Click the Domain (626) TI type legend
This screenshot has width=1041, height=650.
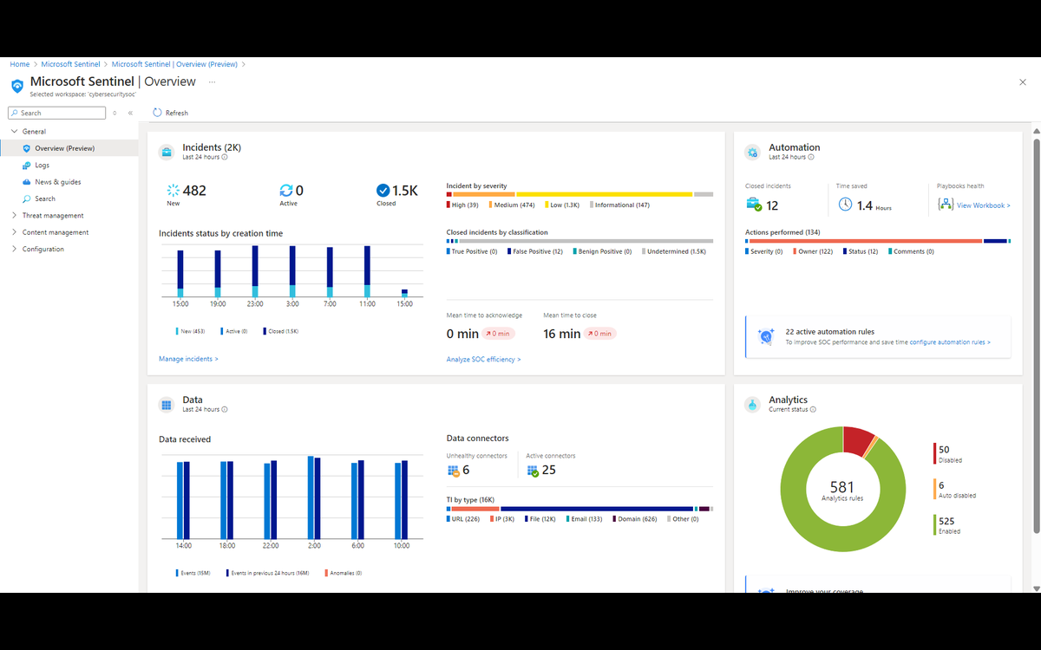coord(635,519)
